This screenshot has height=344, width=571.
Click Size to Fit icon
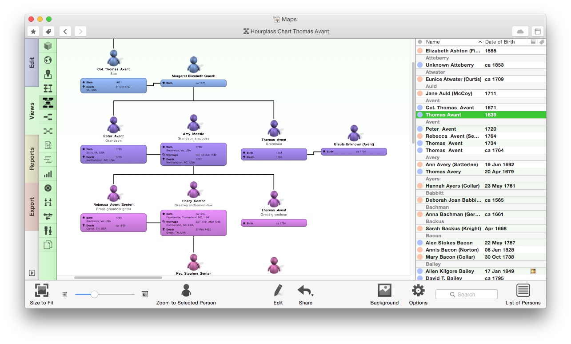[42, 291]
